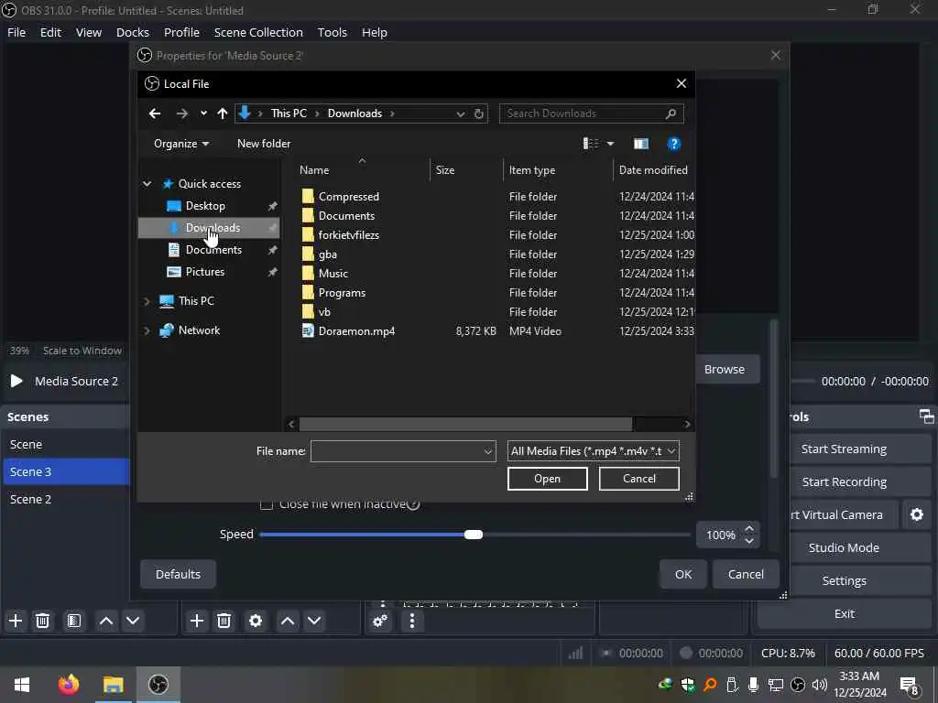The image size is (938, 703).
Task: Remove the selected scene
Action: [42, 621]
